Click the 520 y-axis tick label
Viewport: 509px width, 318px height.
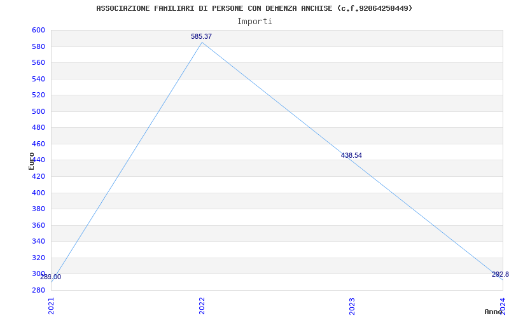click(38, 95)
